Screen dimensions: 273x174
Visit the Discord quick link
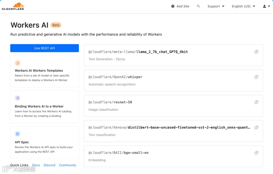click(50, 165)
